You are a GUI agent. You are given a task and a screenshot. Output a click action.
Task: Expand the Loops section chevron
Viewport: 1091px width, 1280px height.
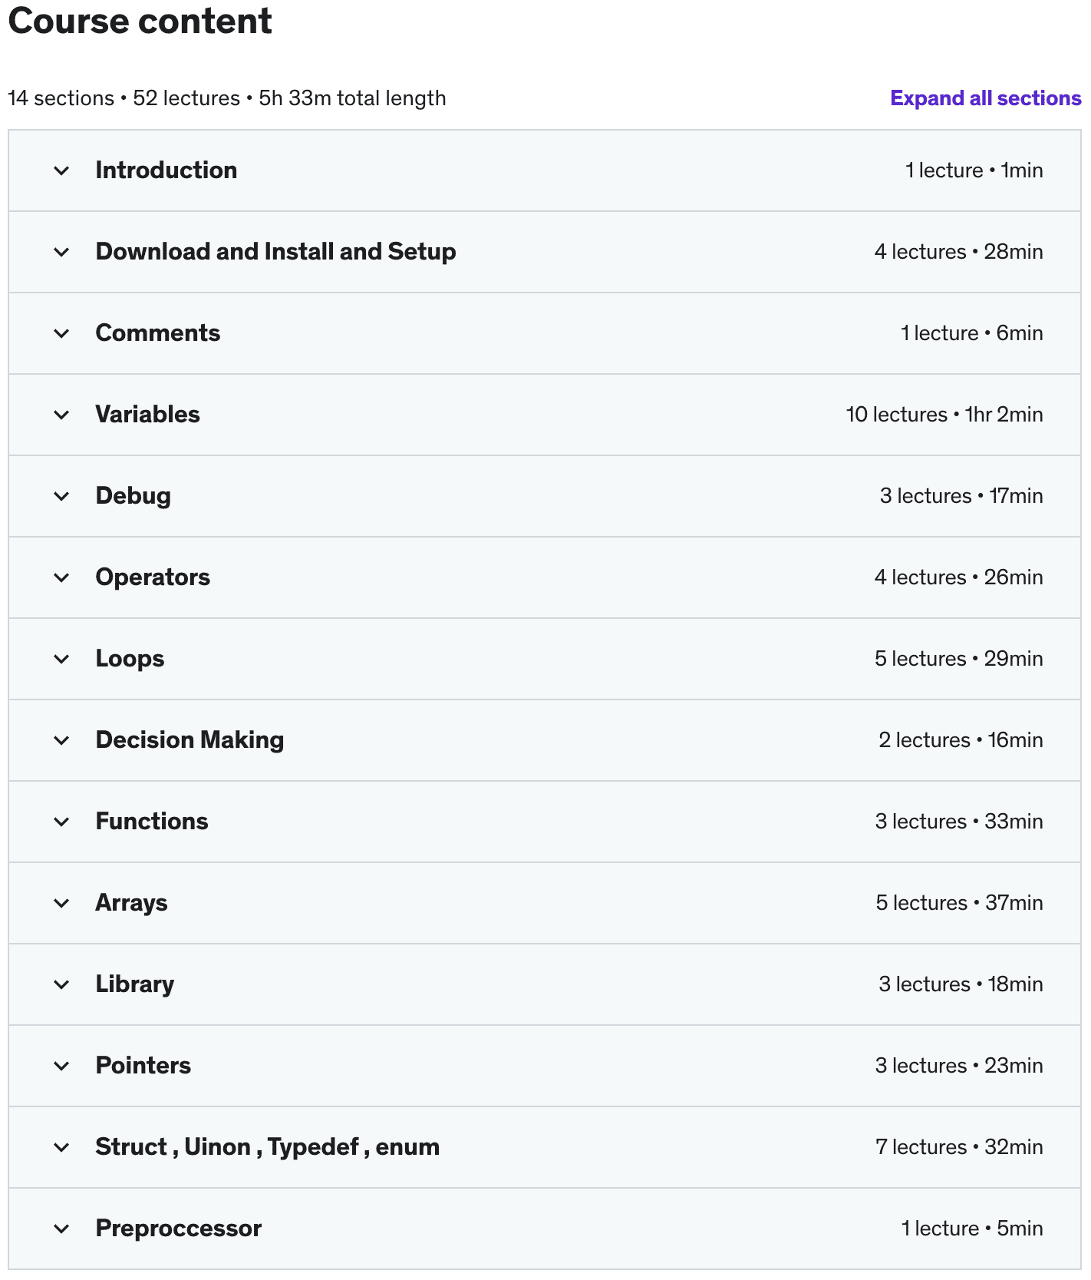(61, 659)
